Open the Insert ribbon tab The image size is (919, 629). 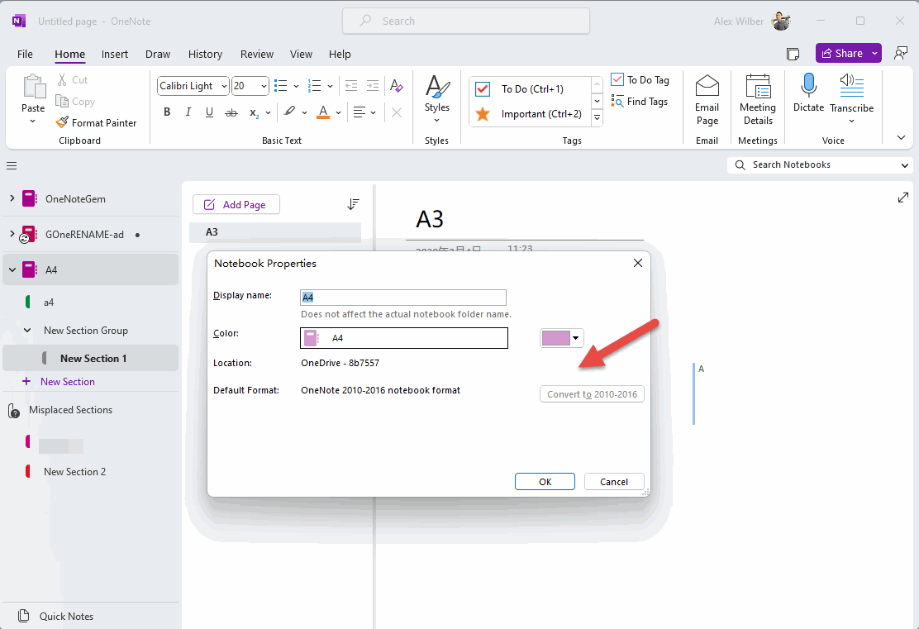115,55
